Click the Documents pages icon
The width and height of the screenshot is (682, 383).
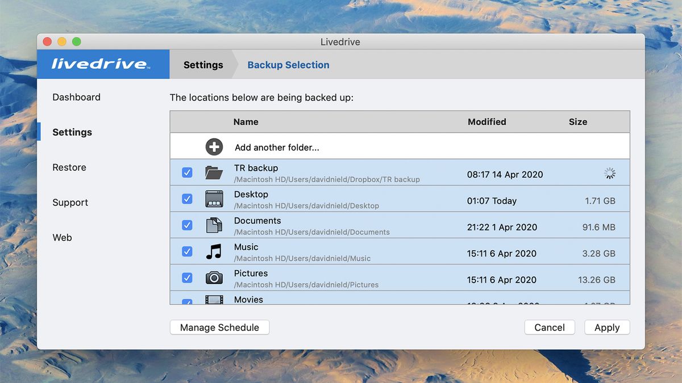click(x=214, y=225)
